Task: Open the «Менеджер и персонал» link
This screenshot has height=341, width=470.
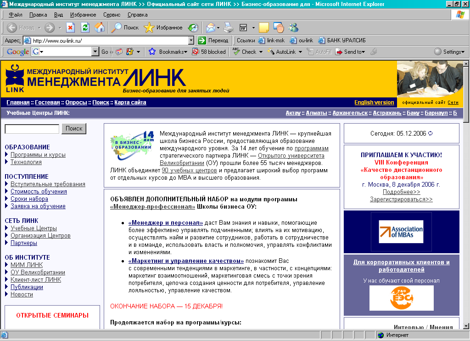Action: click(x=165, y=223)
